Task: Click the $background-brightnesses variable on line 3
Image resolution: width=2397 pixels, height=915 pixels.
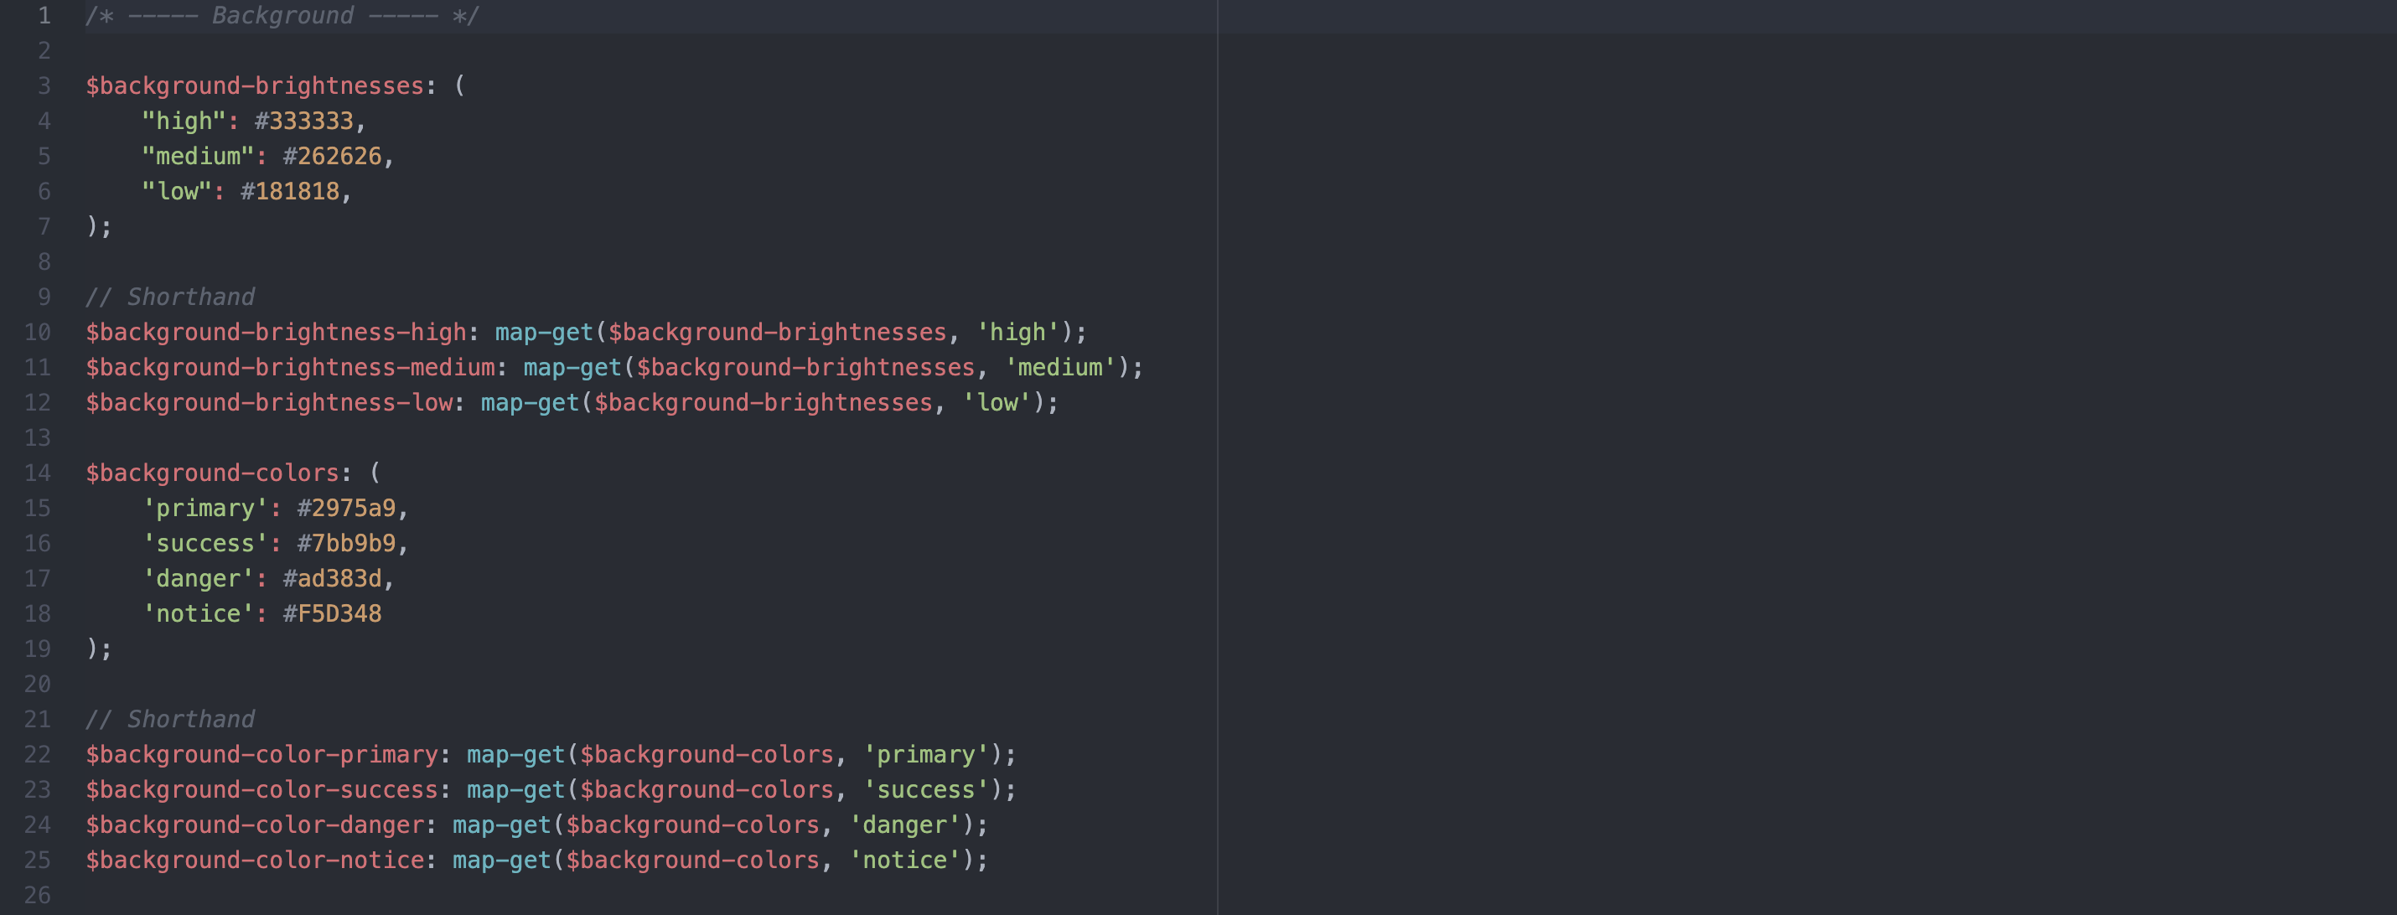Action: coord(255,85)
